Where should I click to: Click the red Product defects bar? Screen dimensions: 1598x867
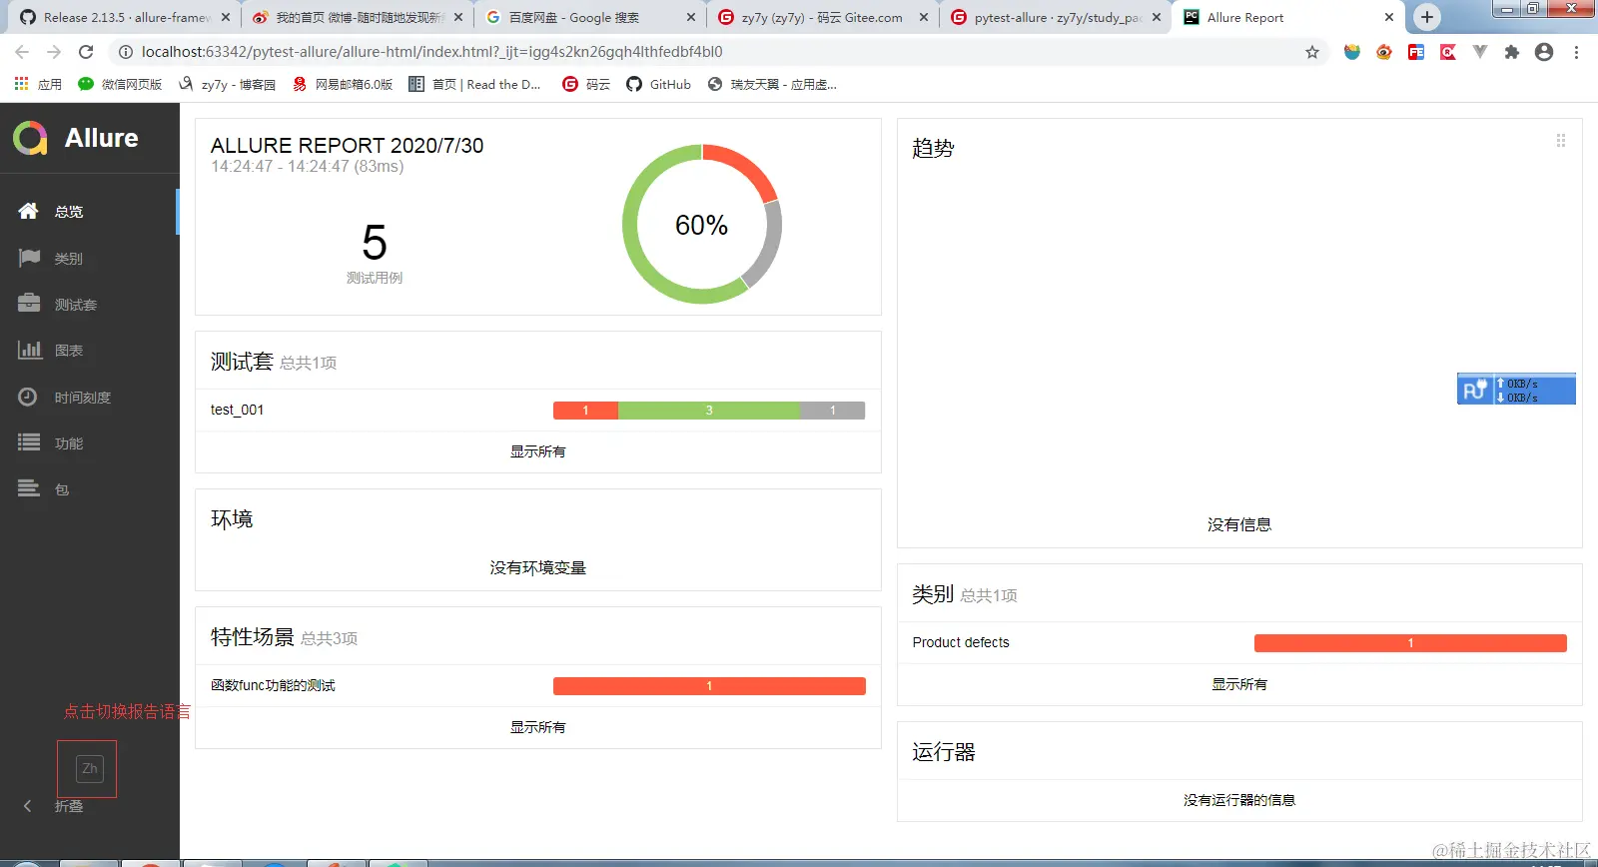pos(1410,643)
